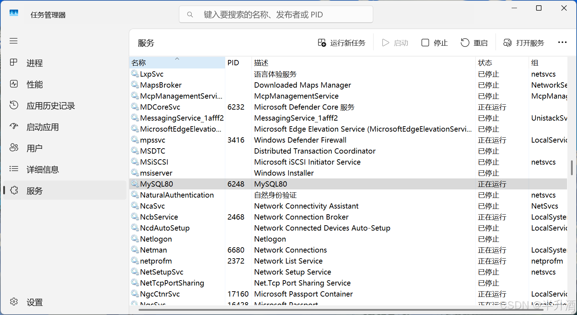Switch to the 性能 page
The height and width of the screenshot is (315, 577).
point(65,84)
